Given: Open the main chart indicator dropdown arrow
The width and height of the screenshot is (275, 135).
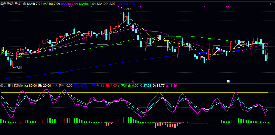Looking at the screenshot, I should tap(25, 4).
